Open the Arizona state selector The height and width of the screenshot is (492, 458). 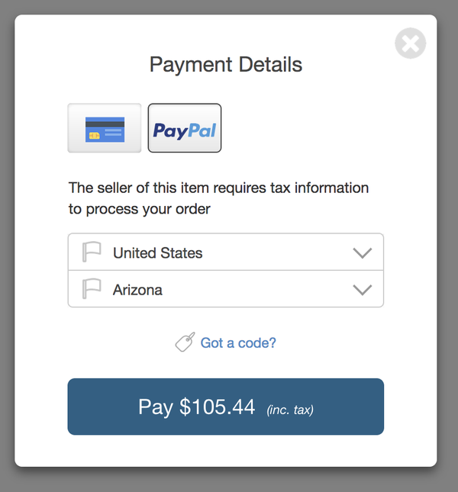225,290
